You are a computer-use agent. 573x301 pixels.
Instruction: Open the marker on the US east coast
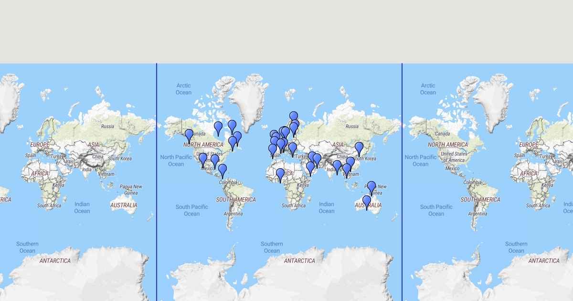(x=233, y=142)
